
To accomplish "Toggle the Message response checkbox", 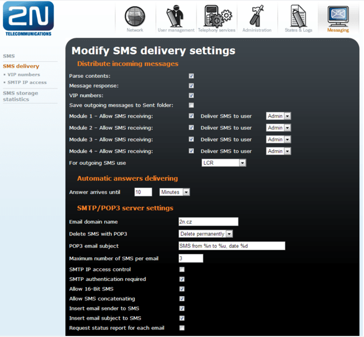I will (x=192, y=86).
